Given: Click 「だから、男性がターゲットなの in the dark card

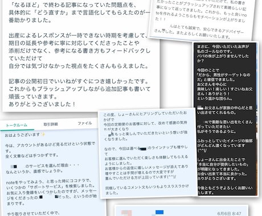Looking at the screenshot, I should point(223,75).
